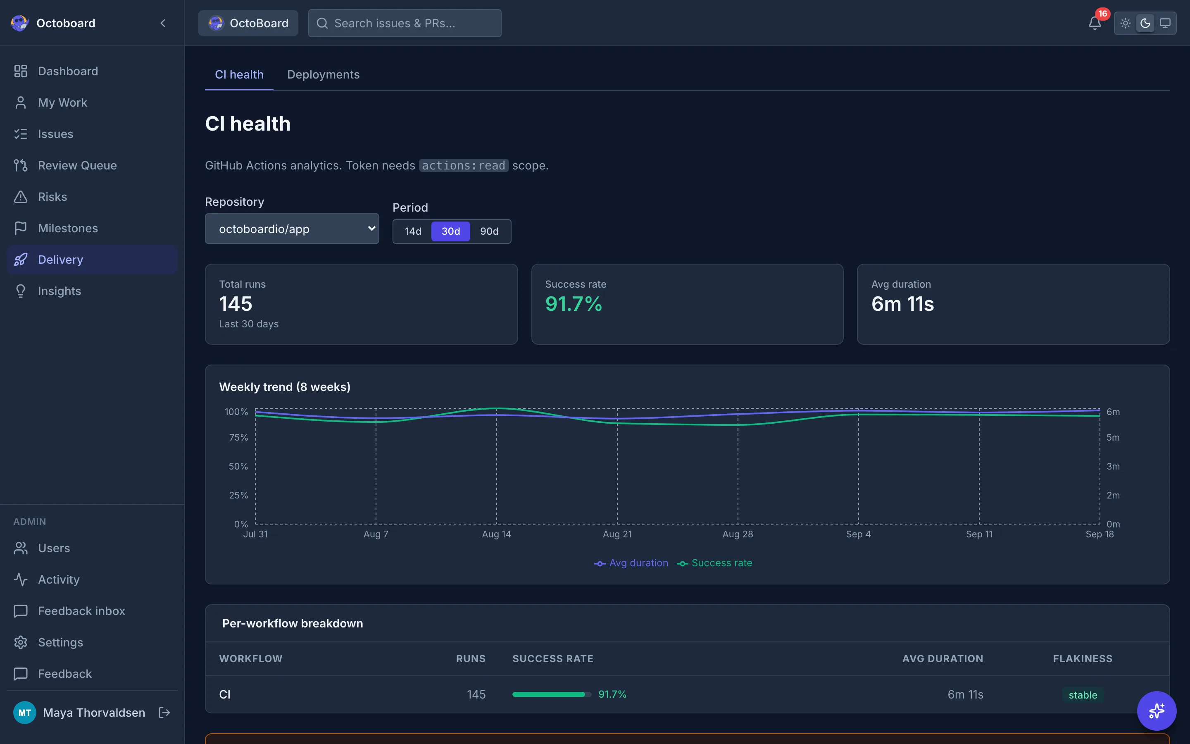Switch to the Deployments tab
The width and height of the screenshot is (1190, 744).
click(323, 74)
